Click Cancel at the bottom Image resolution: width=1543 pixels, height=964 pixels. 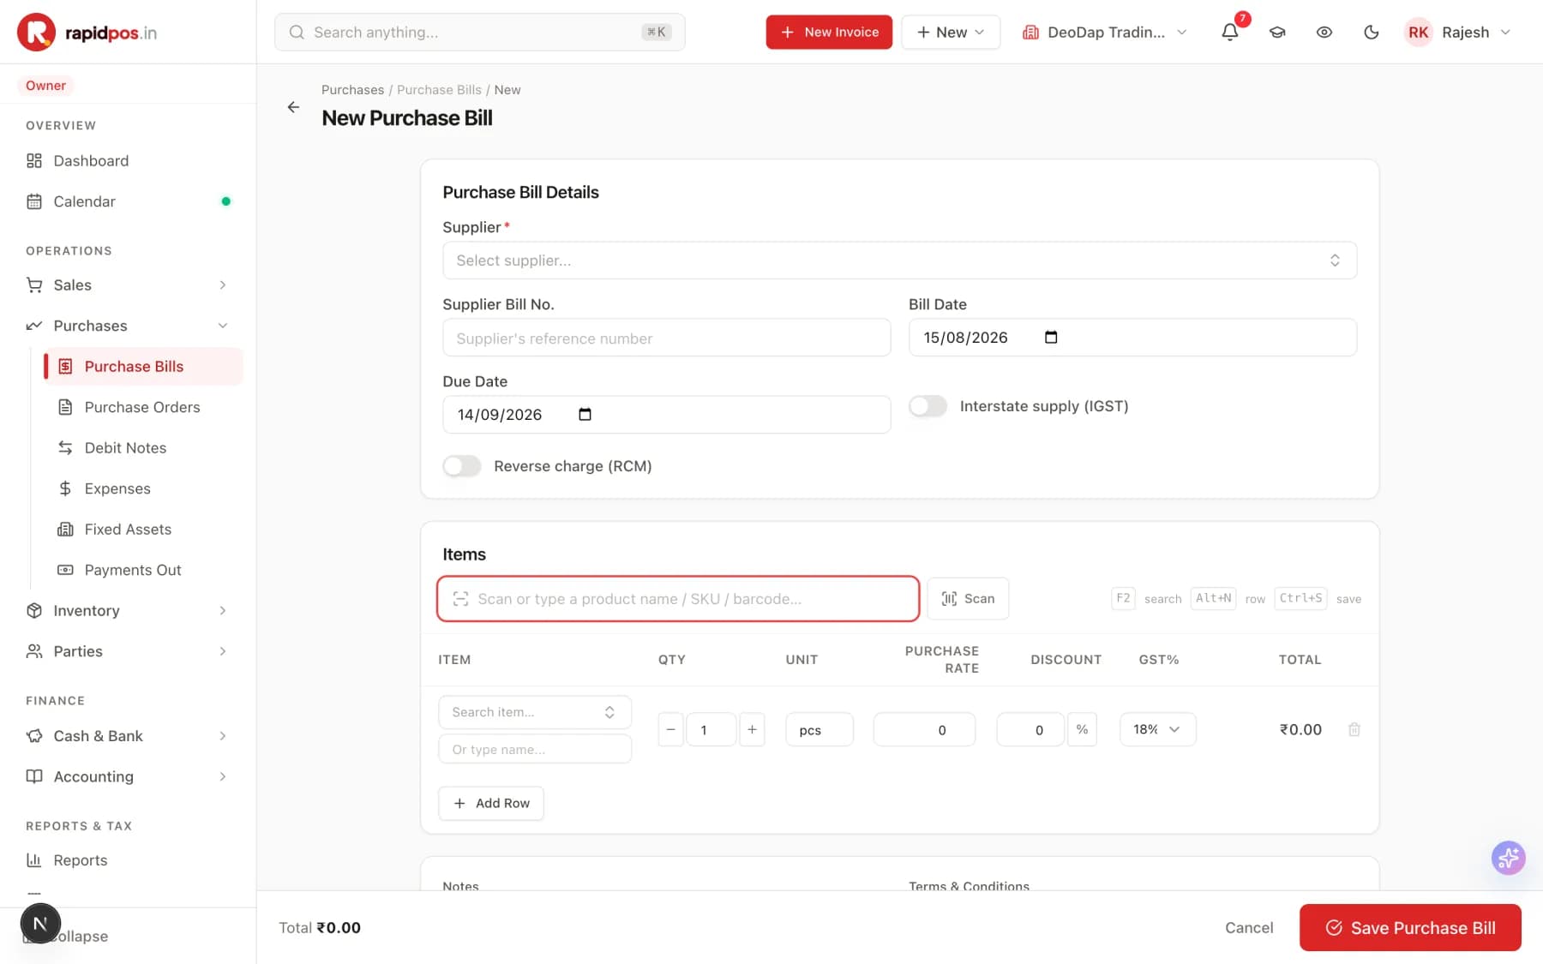click(1249, 927)
